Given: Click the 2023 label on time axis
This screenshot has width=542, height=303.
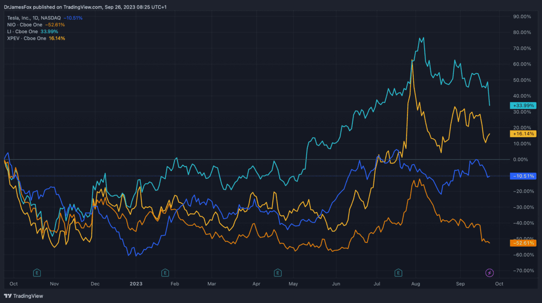Looking at the screenshot, I should click(x=136, y=284).
